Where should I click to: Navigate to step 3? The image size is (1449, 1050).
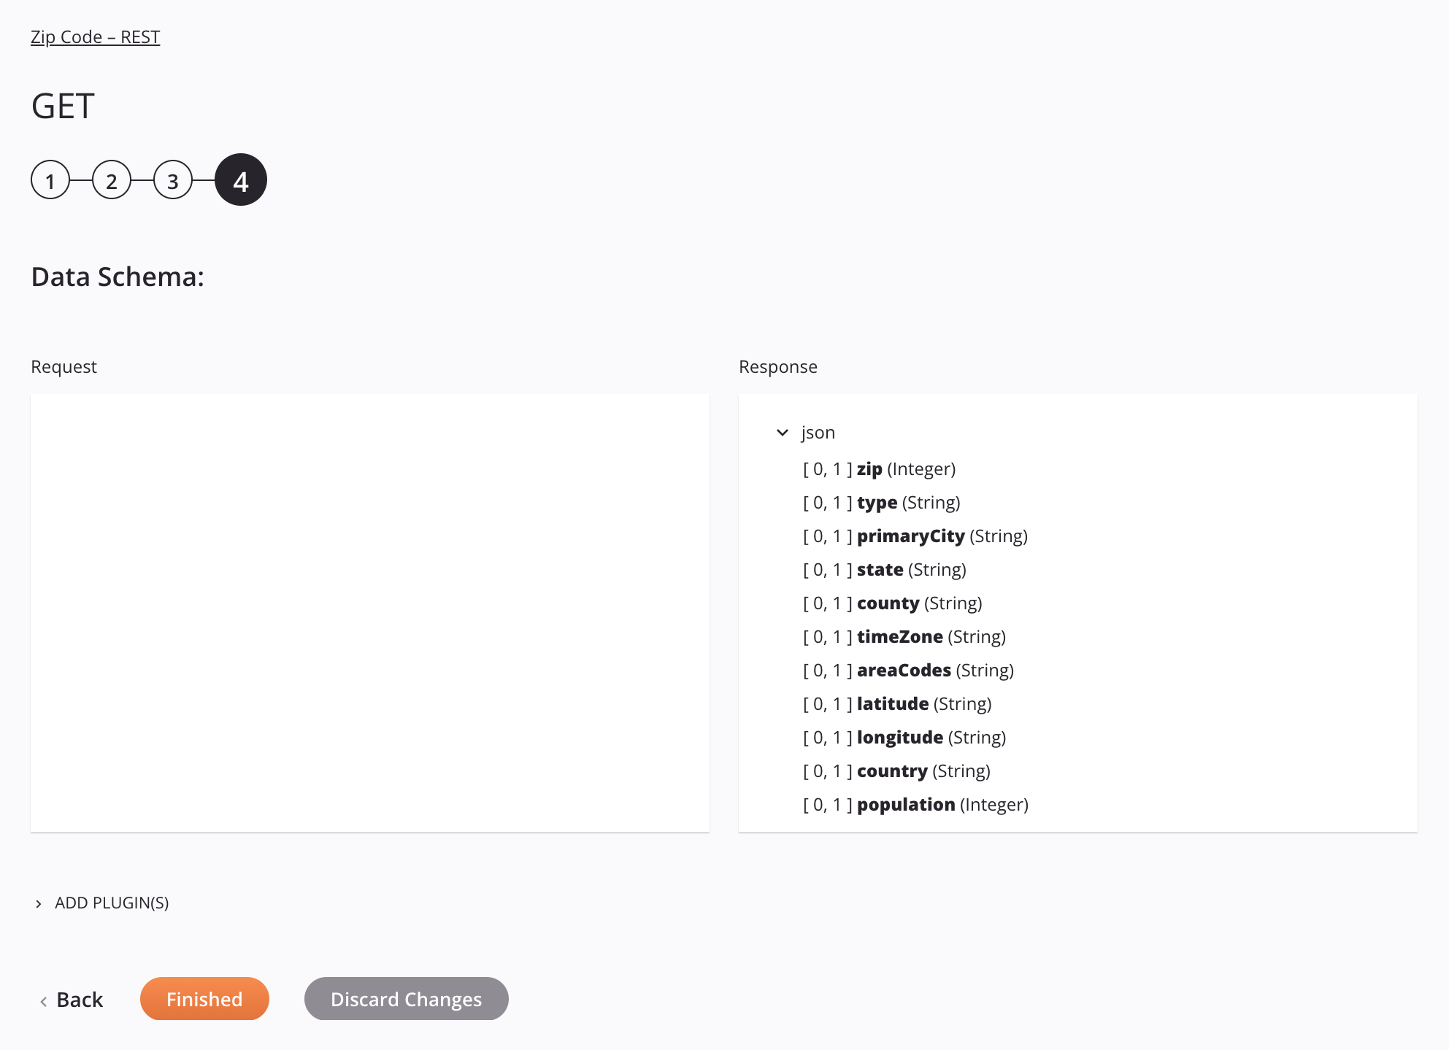(x=174, y=180)
